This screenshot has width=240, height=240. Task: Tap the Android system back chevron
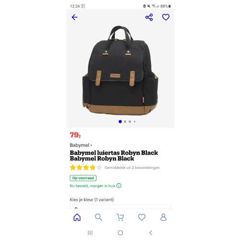[151, 233]
